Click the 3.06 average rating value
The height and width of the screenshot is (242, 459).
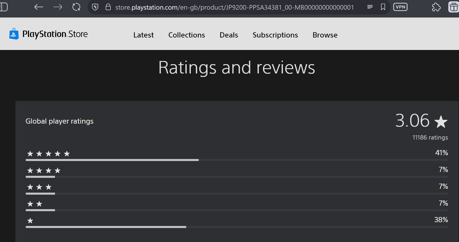[412, 120]
